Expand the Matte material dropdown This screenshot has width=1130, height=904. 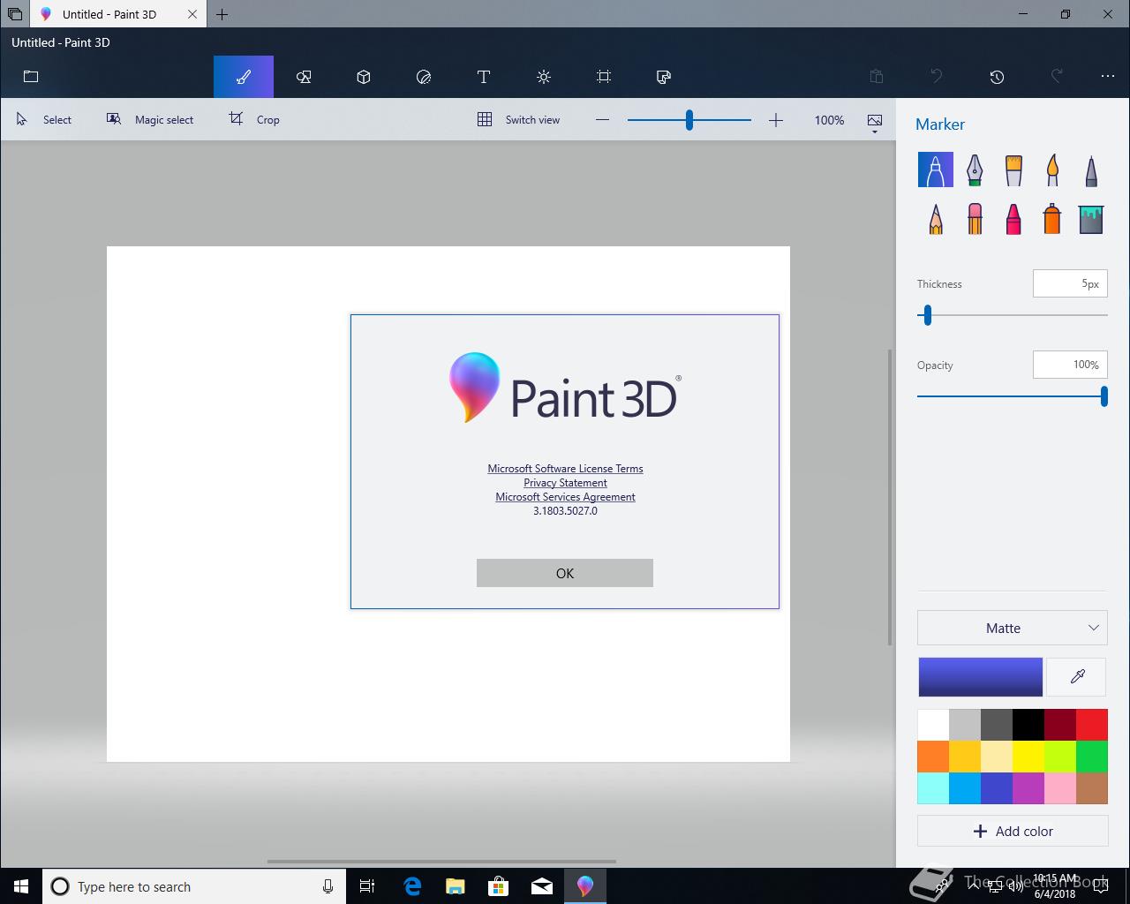[x=1013, y=628]
